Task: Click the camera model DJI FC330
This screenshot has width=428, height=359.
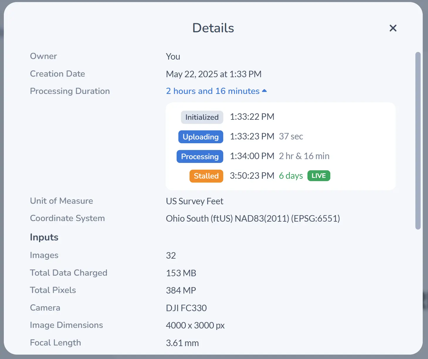Action: click(186, 308)
